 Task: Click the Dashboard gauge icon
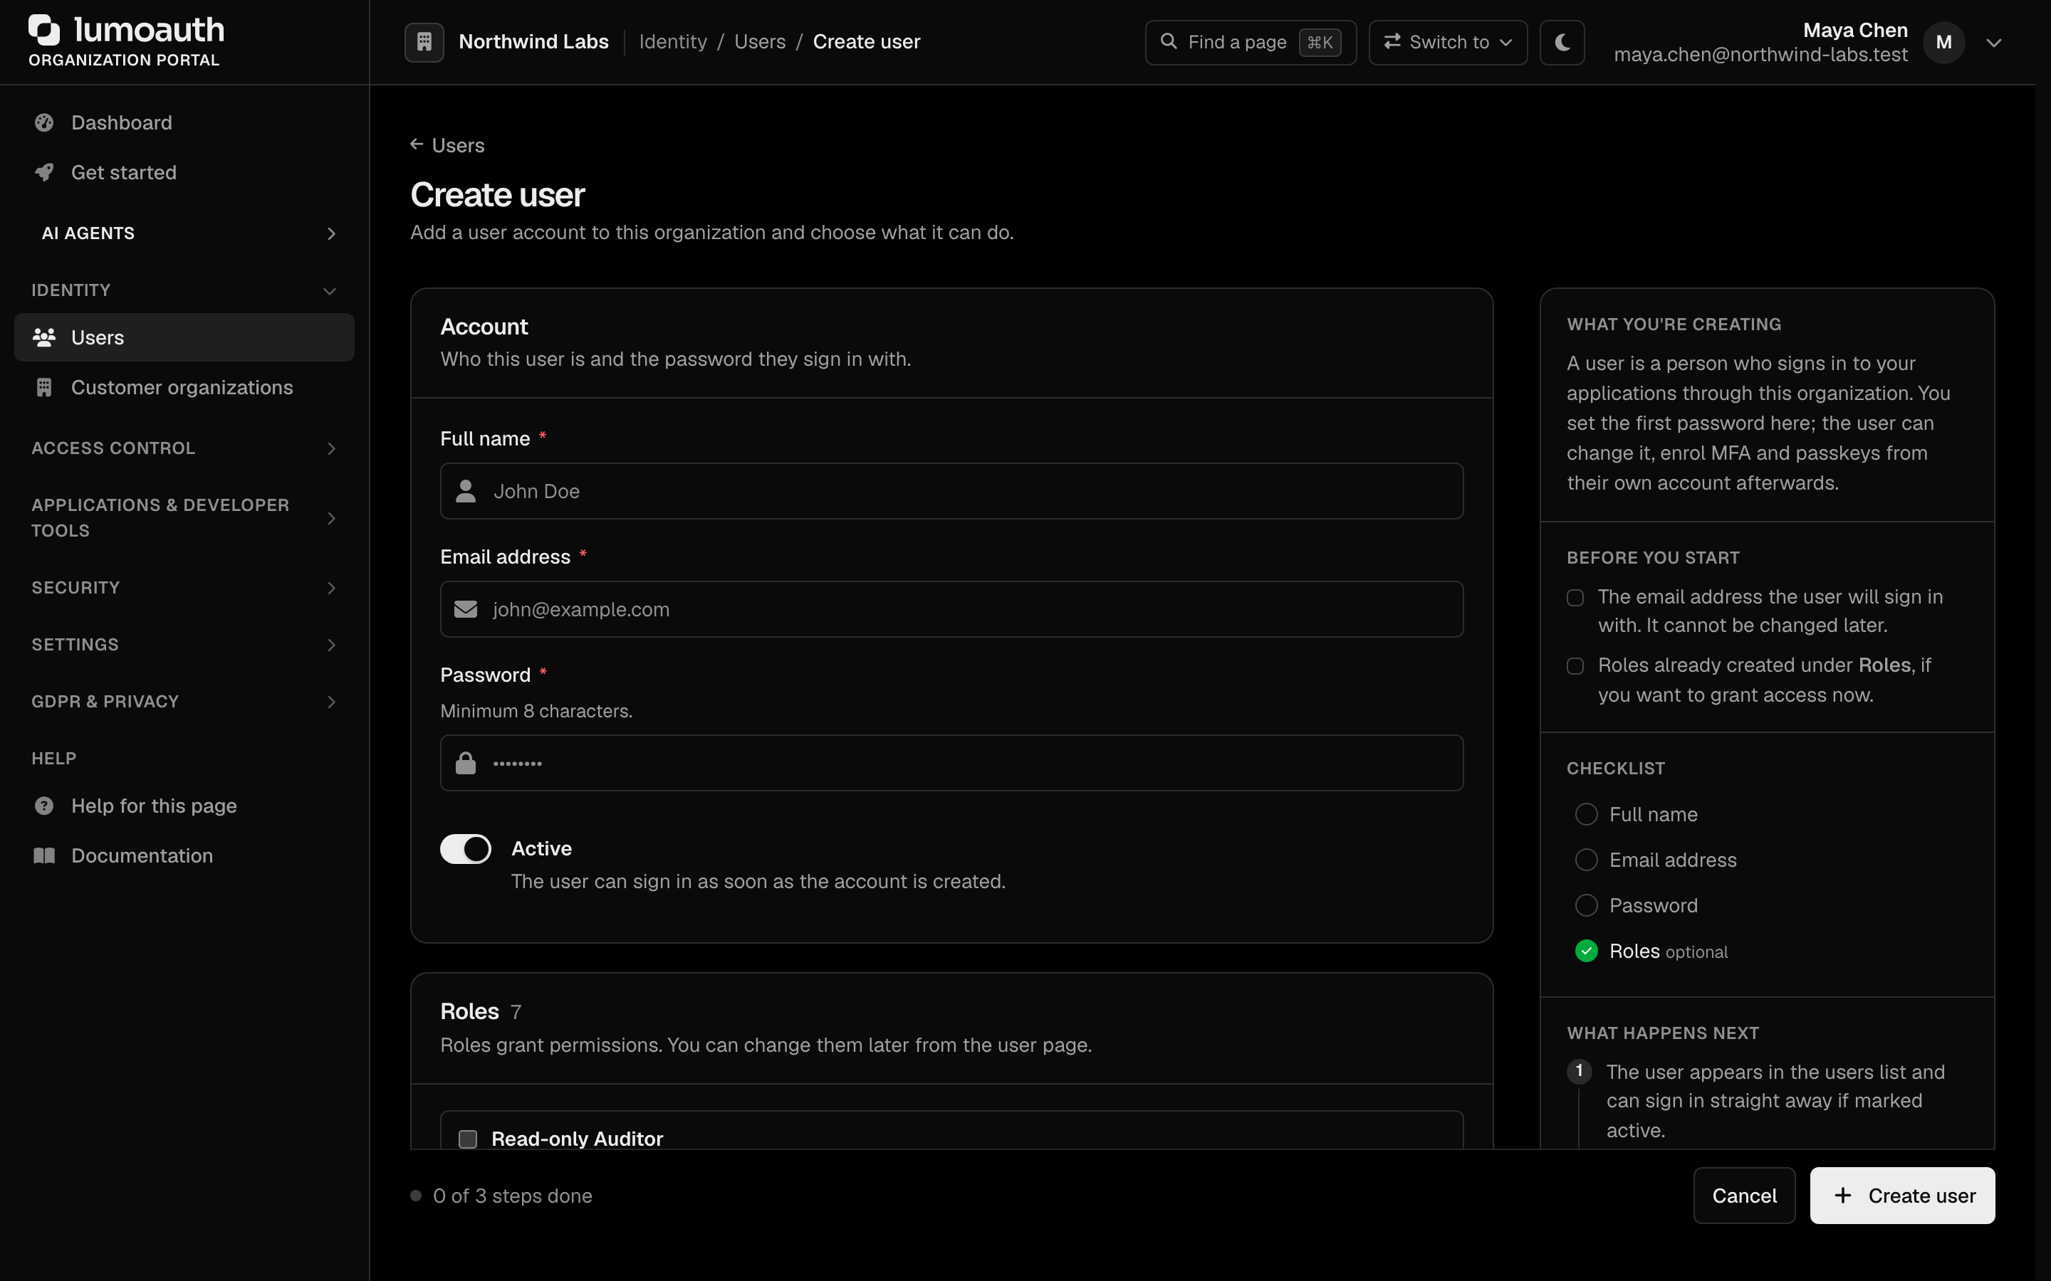point(44,123)
